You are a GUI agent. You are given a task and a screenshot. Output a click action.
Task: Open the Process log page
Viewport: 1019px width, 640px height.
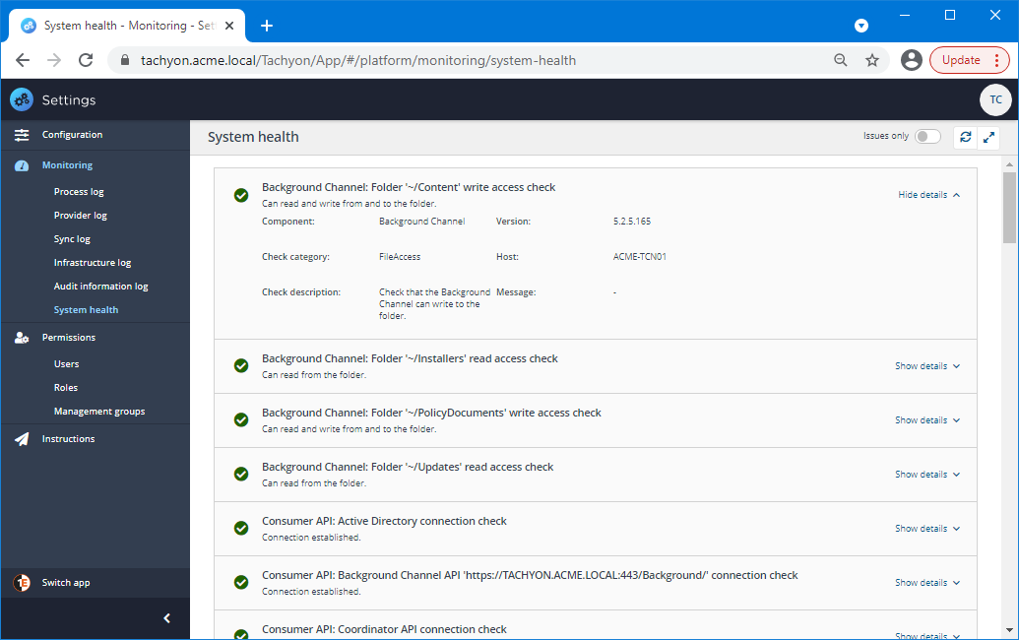[x=79, y=192]
